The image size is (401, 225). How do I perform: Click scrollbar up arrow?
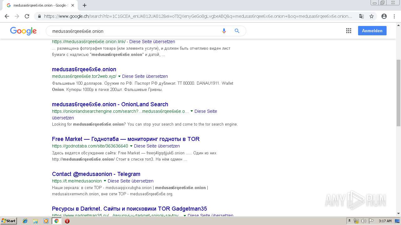coord(398,25)
